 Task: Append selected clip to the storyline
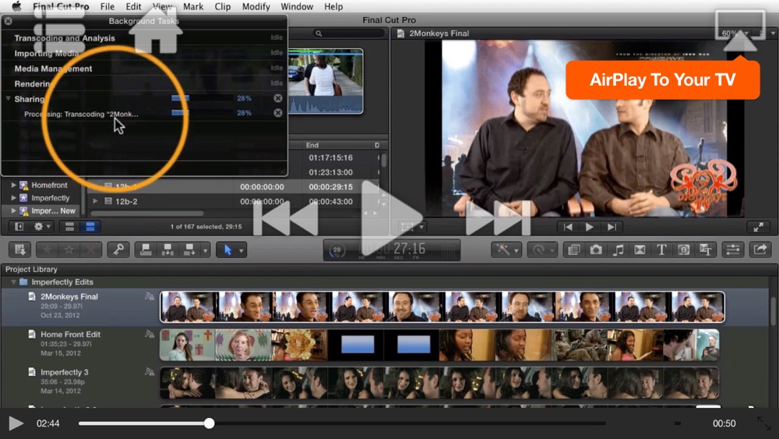tap(189, 250)
